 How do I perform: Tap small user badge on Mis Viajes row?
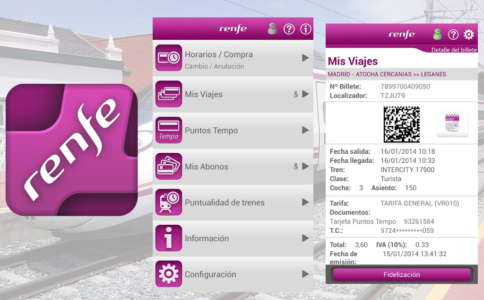point(295,94)
